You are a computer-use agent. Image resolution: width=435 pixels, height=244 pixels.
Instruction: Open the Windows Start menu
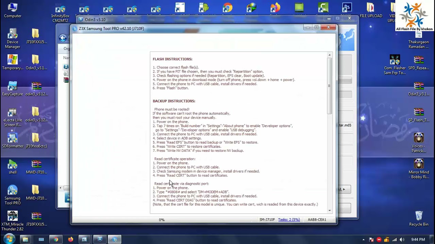pyautogui.click(x=9, y=239)
